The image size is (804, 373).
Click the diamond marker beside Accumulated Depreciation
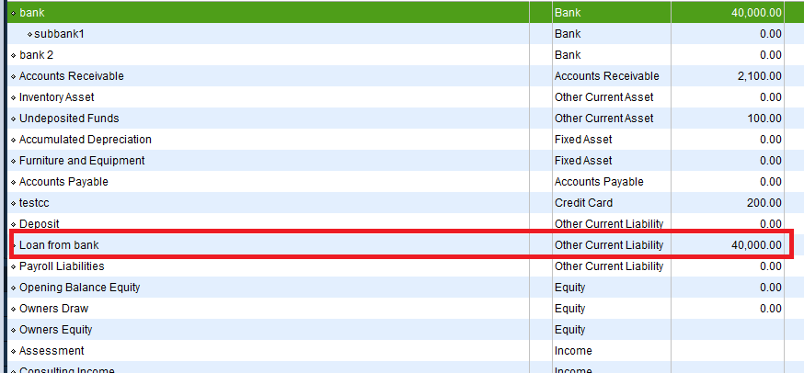point(13,140)
